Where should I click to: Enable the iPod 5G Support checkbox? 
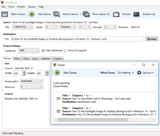tap(66, 51)
